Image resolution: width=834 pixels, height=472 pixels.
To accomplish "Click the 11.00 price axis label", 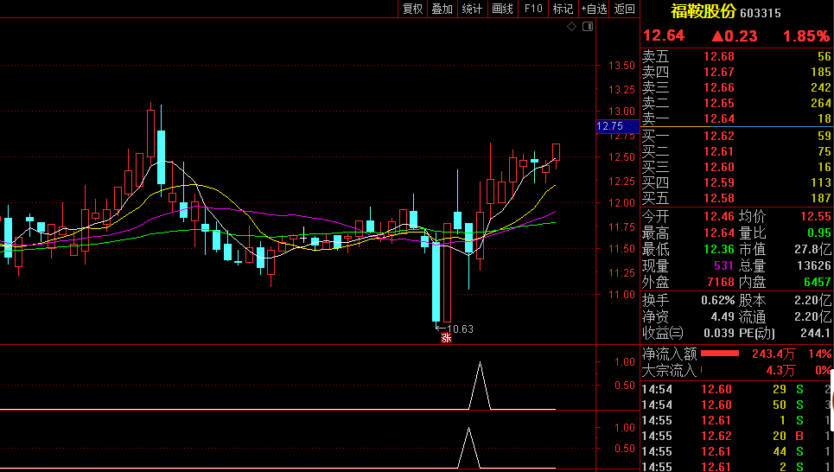I will pos(621,294).
